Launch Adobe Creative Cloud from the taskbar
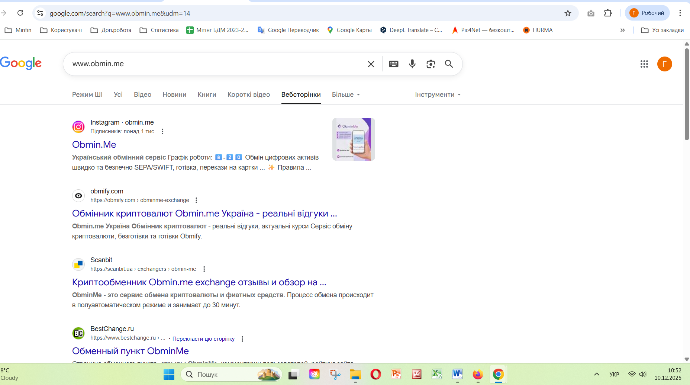The image size is (690, 385). click(315, 374)
